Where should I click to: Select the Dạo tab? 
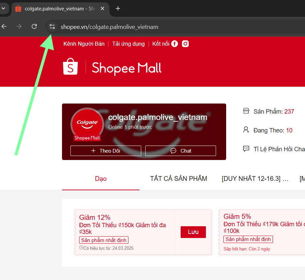pyautogui.click(x=101, y=179)
